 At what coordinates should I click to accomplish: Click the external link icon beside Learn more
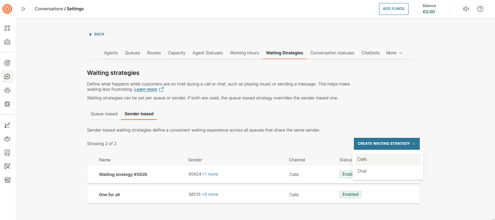click(x=161, y=89)
